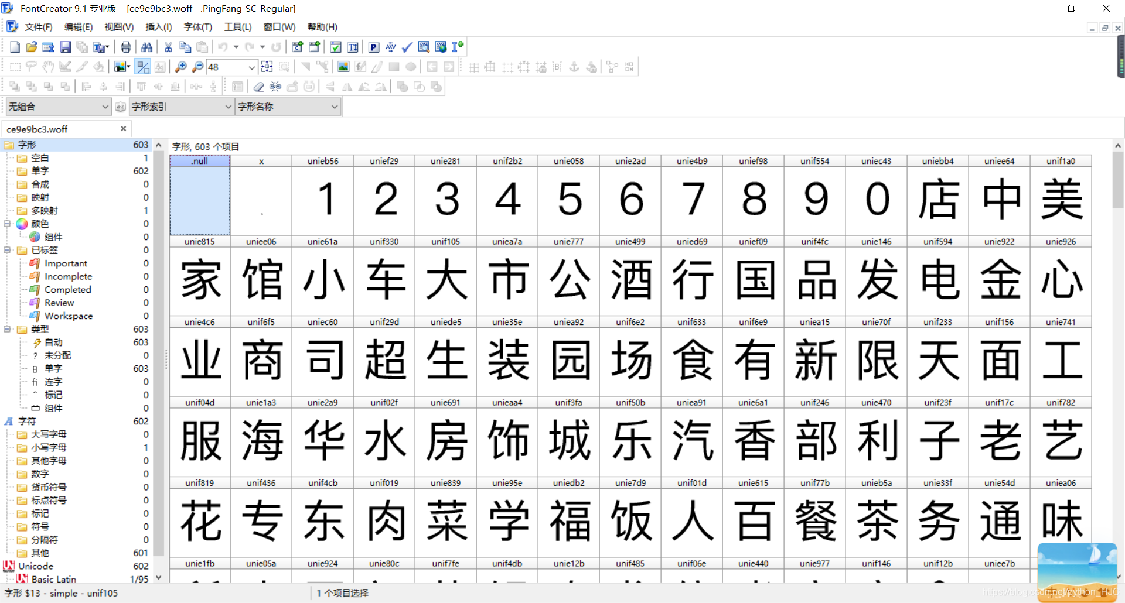Collapse the 类型 tree node
1125x603 pixels.
pos(7,329)
